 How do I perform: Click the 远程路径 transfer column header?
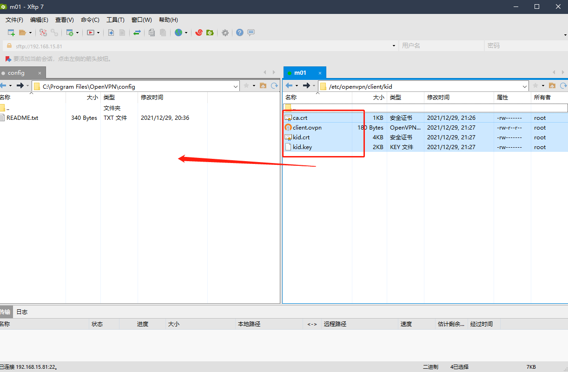coord(360,324)
